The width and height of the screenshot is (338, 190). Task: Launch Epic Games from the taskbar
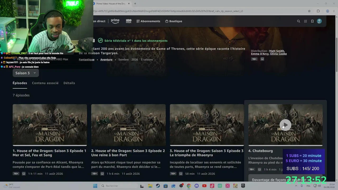point(243,186)
